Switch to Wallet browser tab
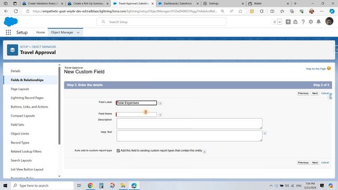The image size is (338, 190). 268,4
